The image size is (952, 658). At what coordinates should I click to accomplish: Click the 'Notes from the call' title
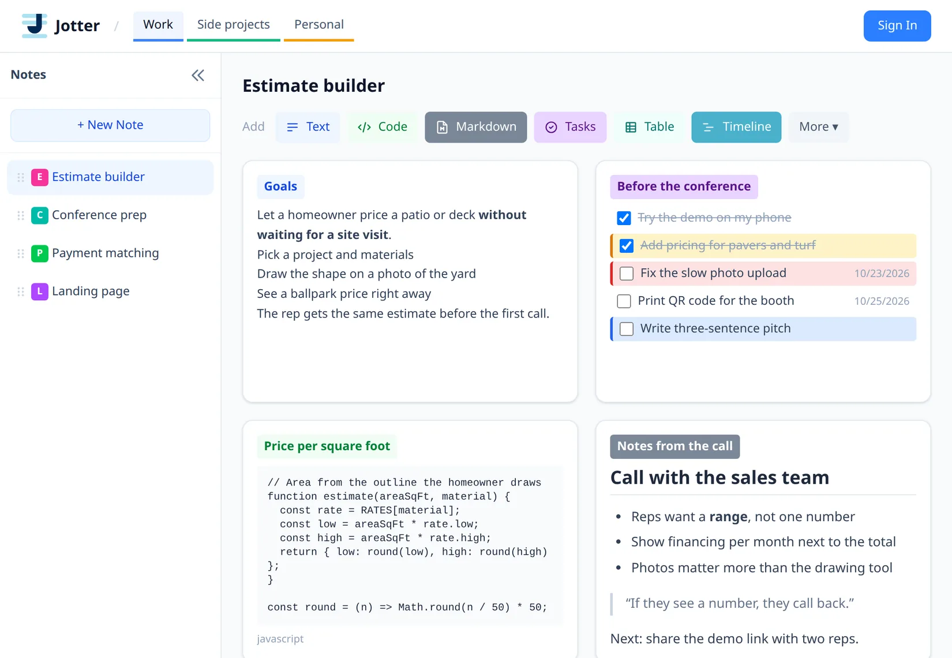[675, 446]
